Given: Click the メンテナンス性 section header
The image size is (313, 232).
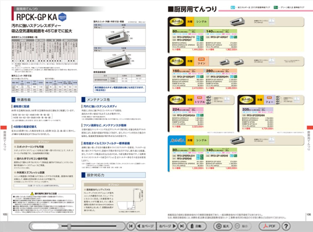Looking at the screenshot, I should (114, 100).
